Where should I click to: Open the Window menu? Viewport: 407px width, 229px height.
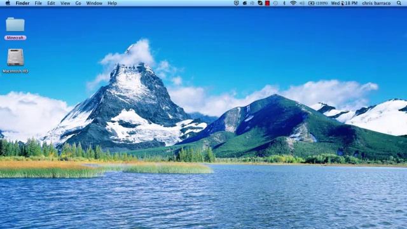pos(94,3)
